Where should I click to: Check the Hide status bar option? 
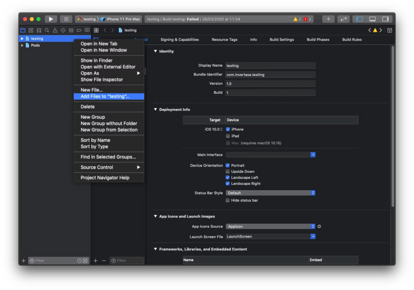(228, 200)
